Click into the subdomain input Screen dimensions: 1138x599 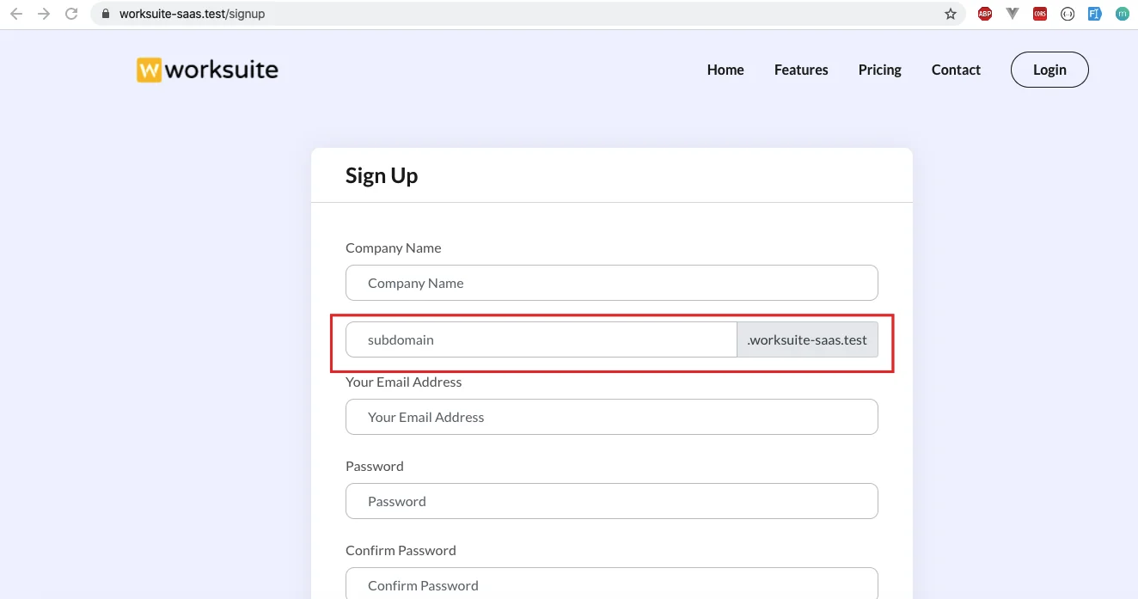[541, 339]
